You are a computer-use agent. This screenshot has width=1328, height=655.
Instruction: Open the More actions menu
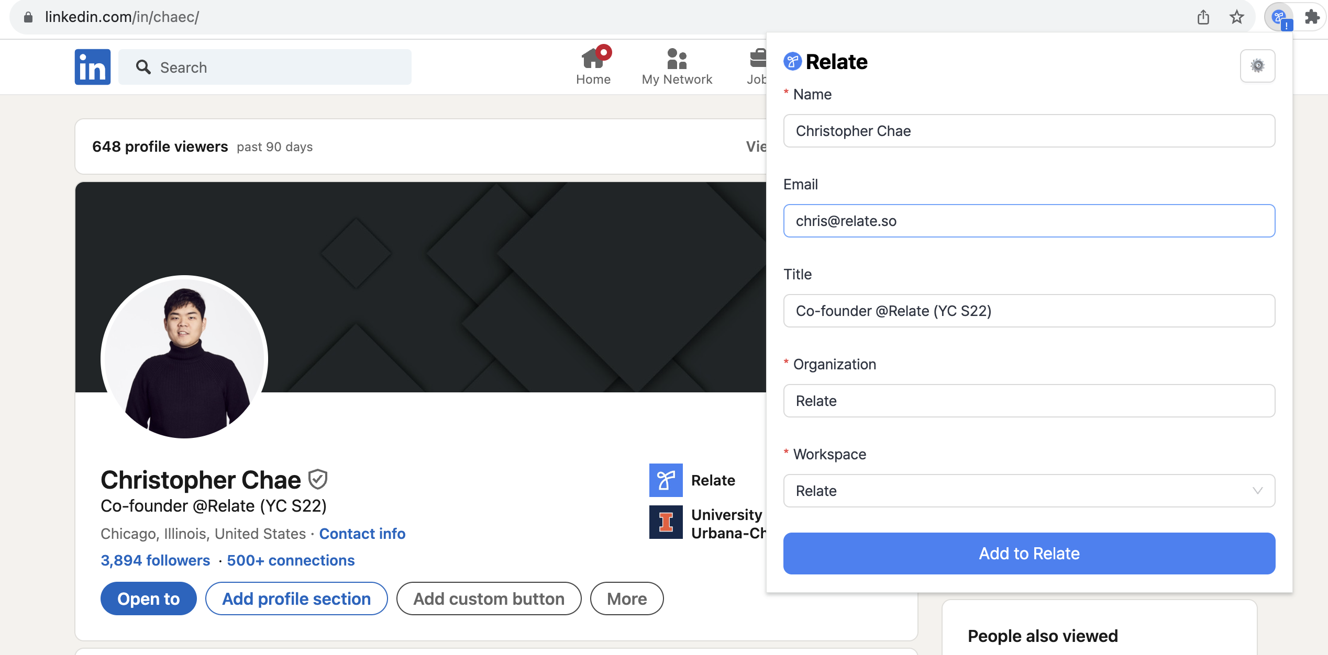pyautogui.click(x=626, y=598)
